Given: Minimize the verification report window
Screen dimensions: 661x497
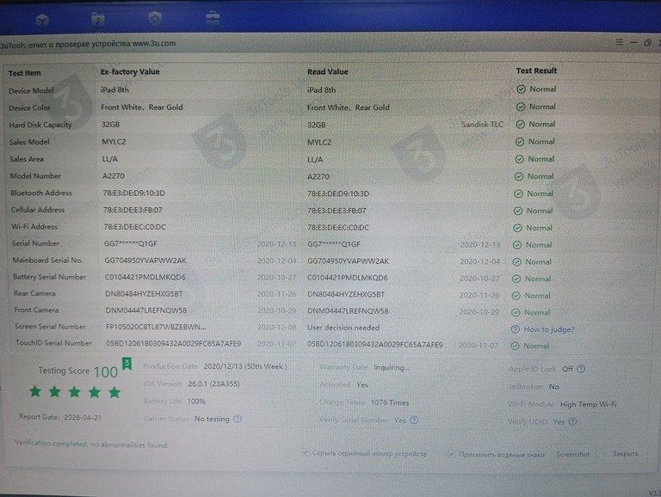Looking at the screenshot, I should [x=633, y=42].
